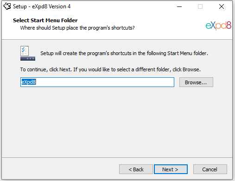Image resolution: width=235 pixels, height=181 pixels.
Task: Continue the installation with Next >
Action: pyautogui.click(x=171, y=169)
